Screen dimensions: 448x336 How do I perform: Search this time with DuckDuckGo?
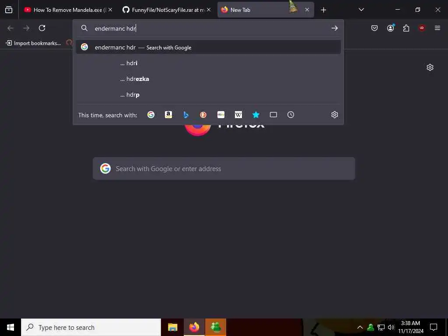coord(203,115)
